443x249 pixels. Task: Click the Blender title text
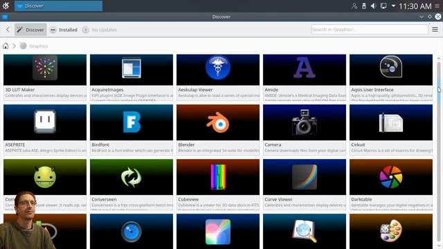[186, 145]
